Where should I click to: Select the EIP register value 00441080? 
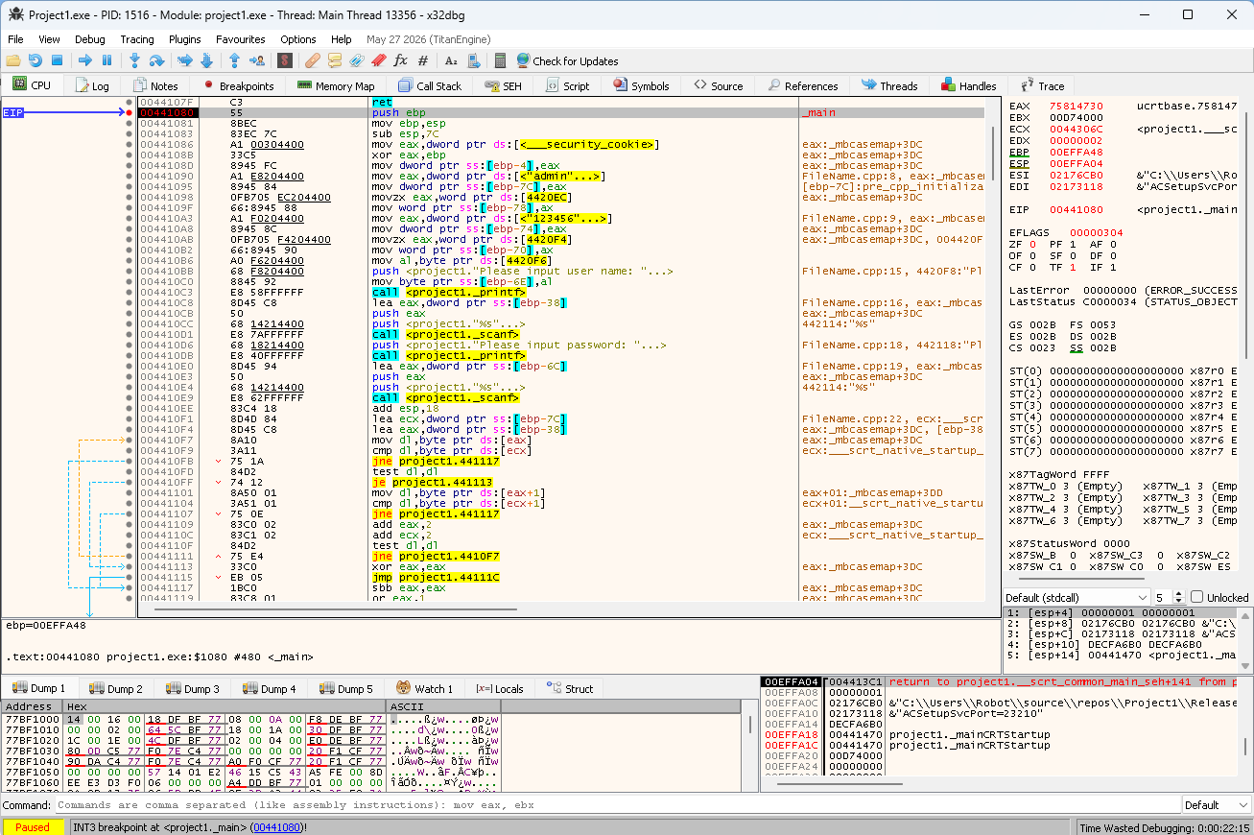[1076, 209]
